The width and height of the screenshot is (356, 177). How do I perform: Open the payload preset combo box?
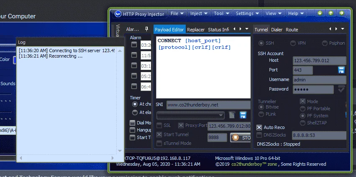(190, 115)
